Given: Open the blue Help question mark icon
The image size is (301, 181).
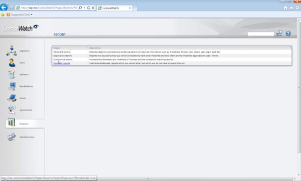Looking at the screenshot, I should pos(288,33).
